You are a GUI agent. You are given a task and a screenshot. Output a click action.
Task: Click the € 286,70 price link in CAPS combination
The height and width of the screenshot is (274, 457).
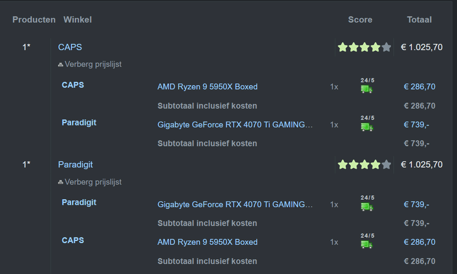pyautogui.click(x=419, y=87)
